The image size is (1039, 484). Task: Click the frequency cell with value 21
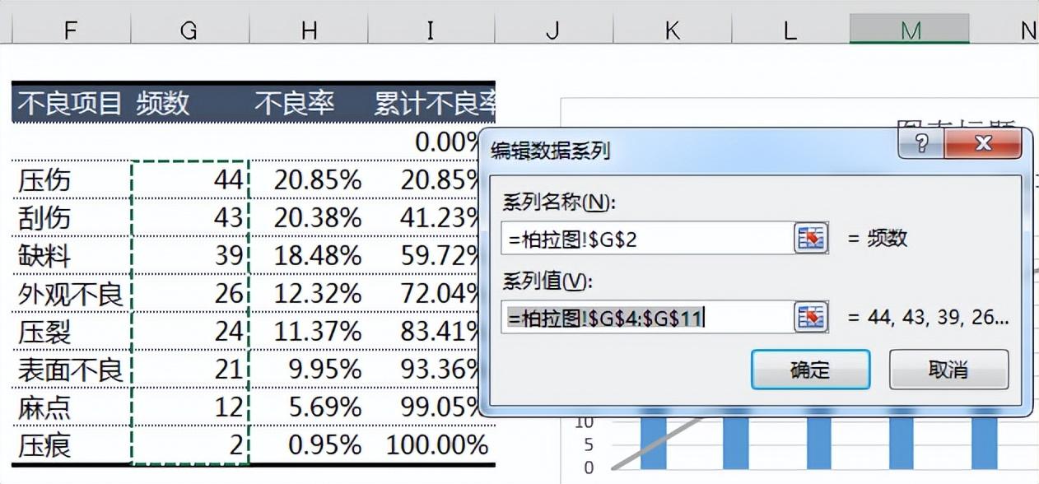[189, 370]
